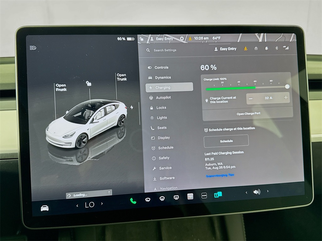Tap the Loading... media status text
The image size is (322, 241).
(x=80, y=195)
